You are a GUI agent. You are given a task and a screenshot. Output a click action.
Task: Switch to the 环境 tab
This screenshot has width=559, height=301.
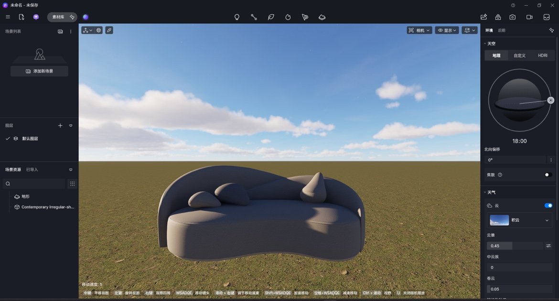(489, 30)
